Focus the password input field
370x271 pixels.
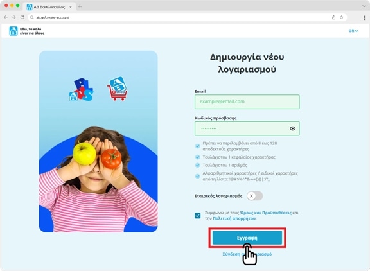pos(247,128)
